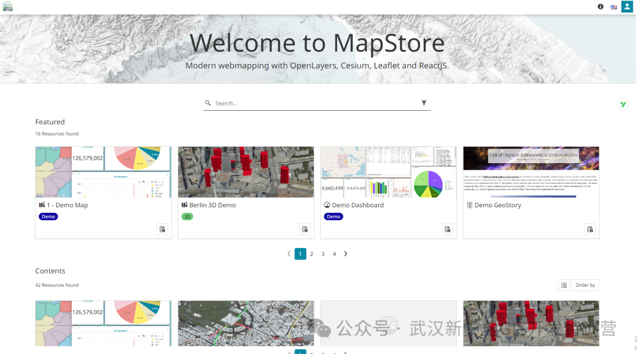Open the search filter funnel
Image resolution: width=637 pixels, height=354 pixels.
[423, 103]
